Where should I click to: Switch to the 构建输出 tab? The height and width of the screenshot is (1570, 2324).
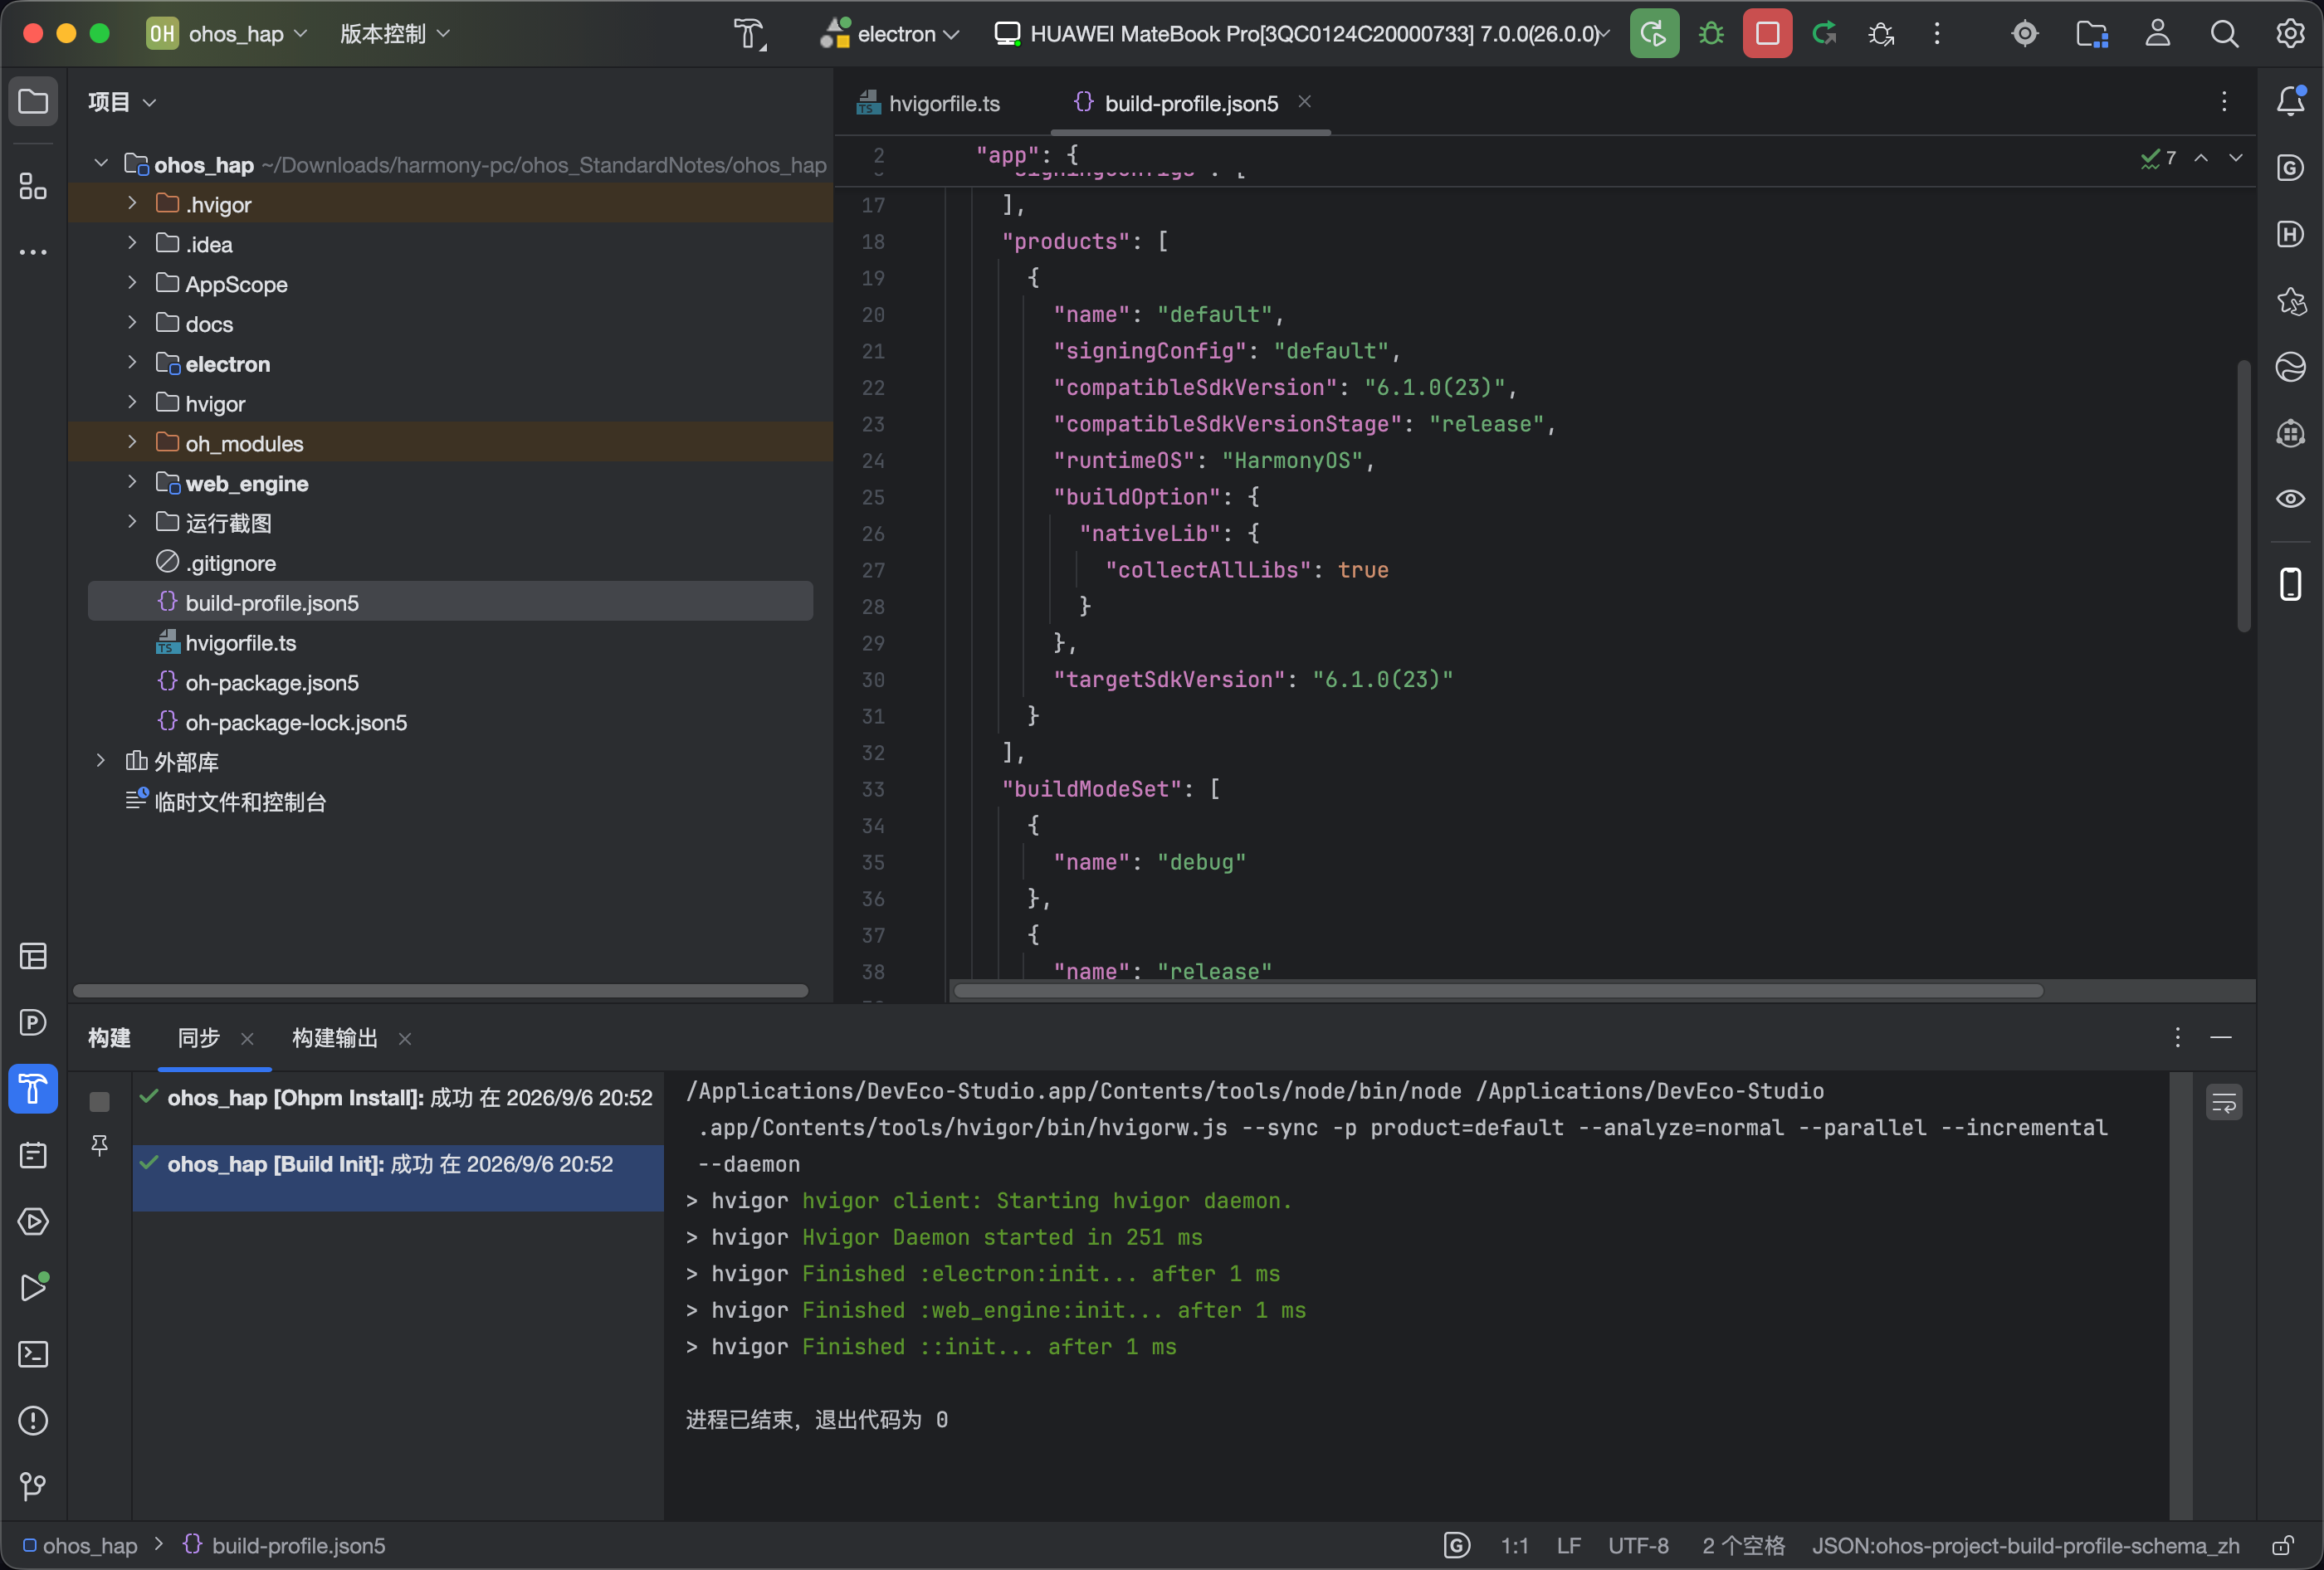pos(334,1038)
